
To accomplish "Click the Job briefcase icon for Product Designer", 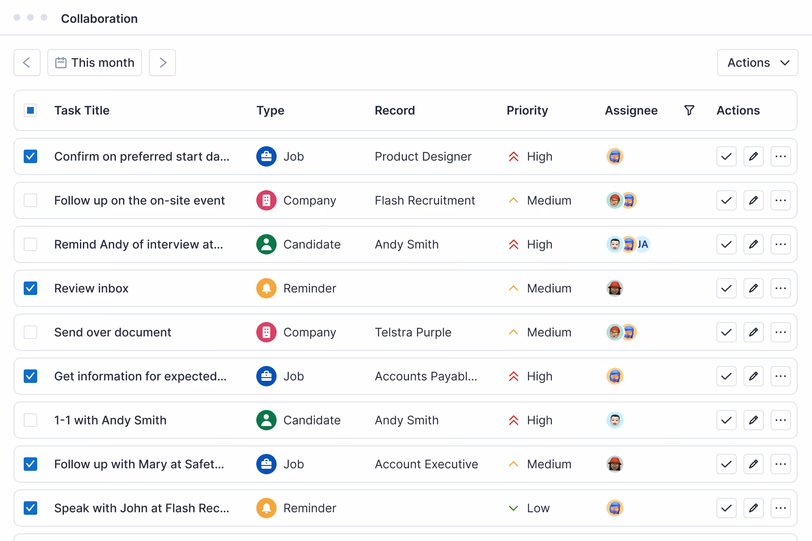I will tap(266, 156).
